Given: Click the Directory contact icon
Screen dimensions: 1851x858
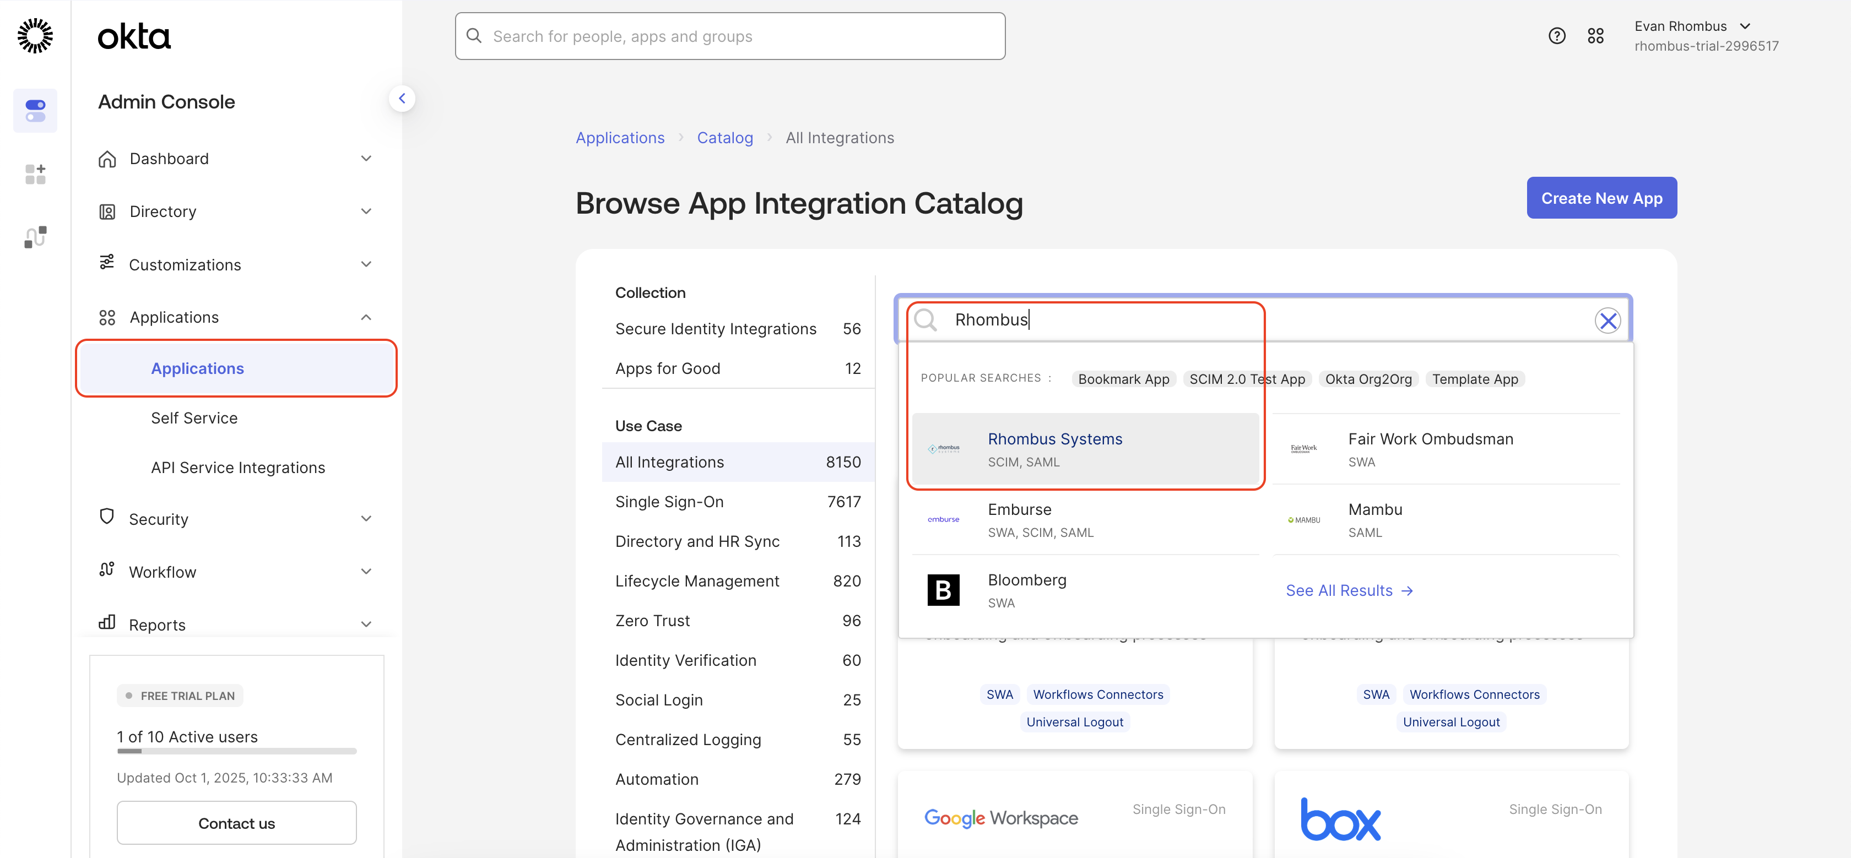Looking at the screenshot, I should pos(107,212).
